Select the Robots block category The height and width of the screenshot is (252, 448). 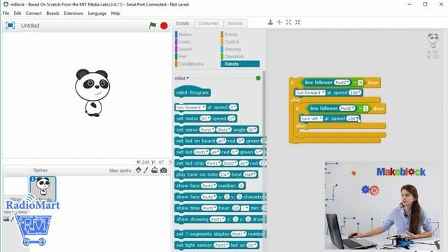click(x=240, y=64)
